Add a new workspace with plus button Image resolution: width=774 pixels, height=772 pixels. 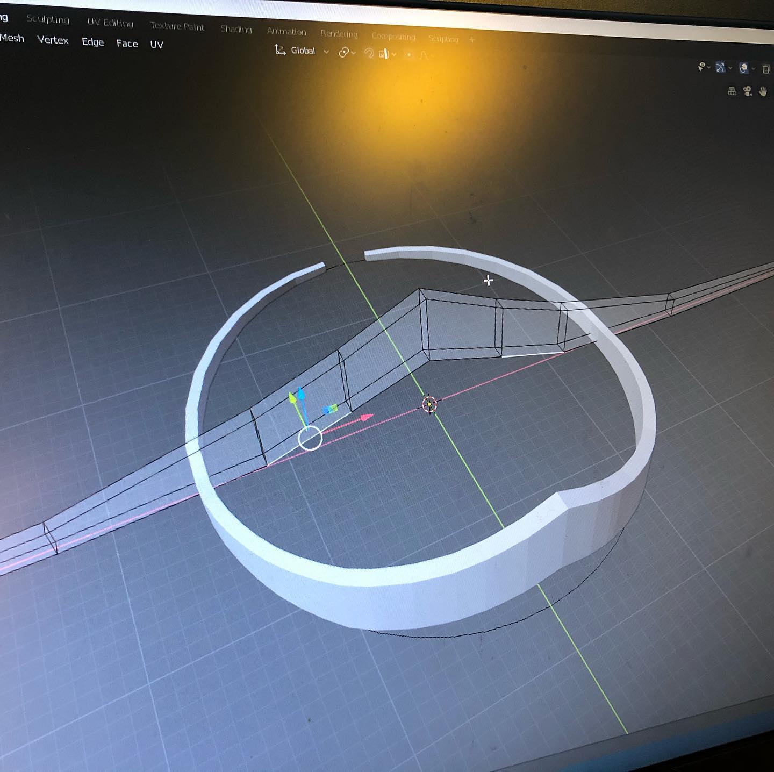[x=472, y=40]
